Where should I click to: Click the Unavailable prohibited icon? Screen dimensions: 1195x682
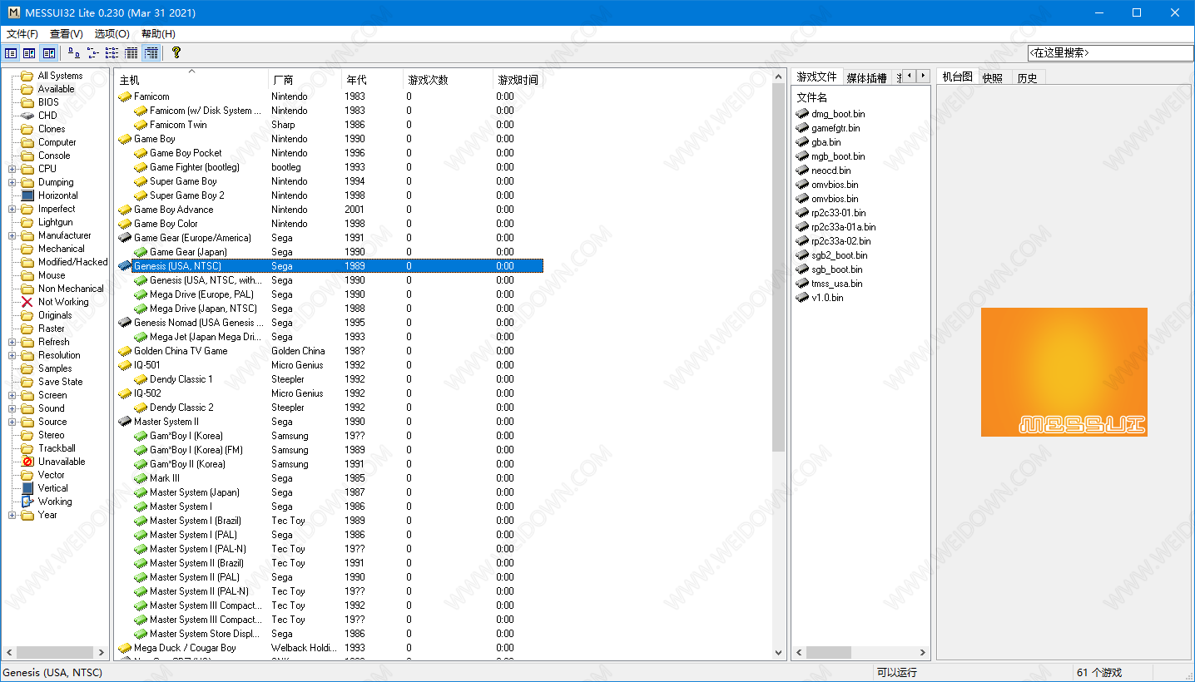coord(27,462)
